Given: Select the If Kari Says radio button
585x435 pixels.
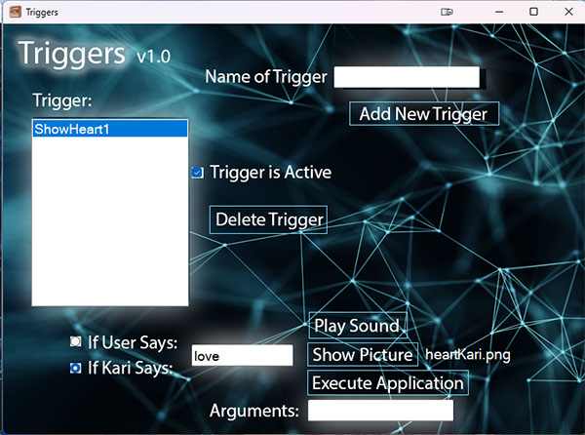Looking at the screenshot, I should coord(76,368).
